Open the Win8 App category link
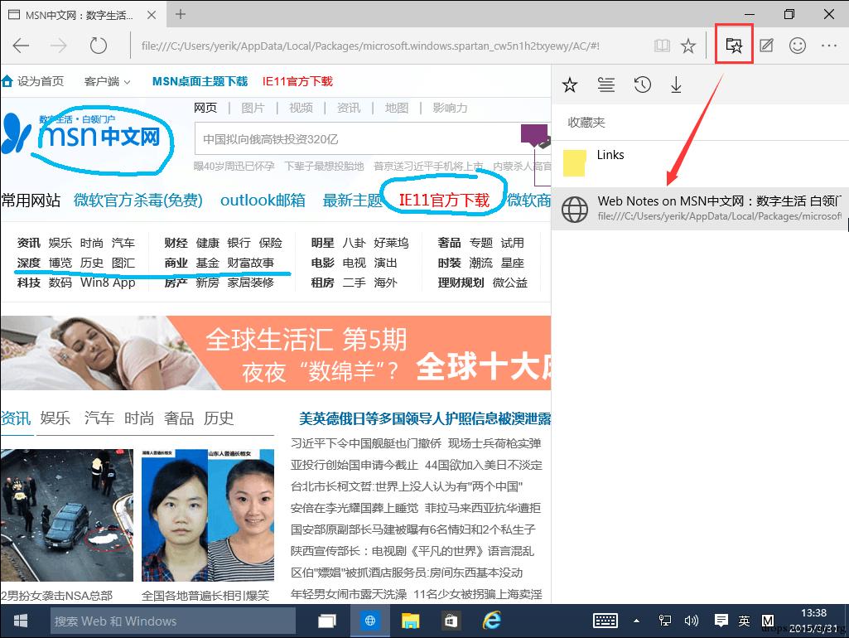This screenshot has width=849, height=638. 108,283
